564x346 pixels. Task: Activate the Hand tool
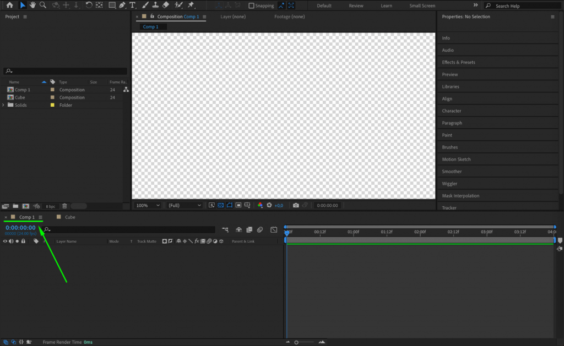point(32,5)
